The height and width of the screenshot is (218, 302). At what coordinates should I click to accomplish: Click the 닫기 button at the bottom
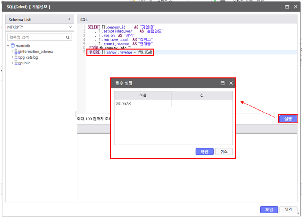pyautogui.click(x=288, y=209)
